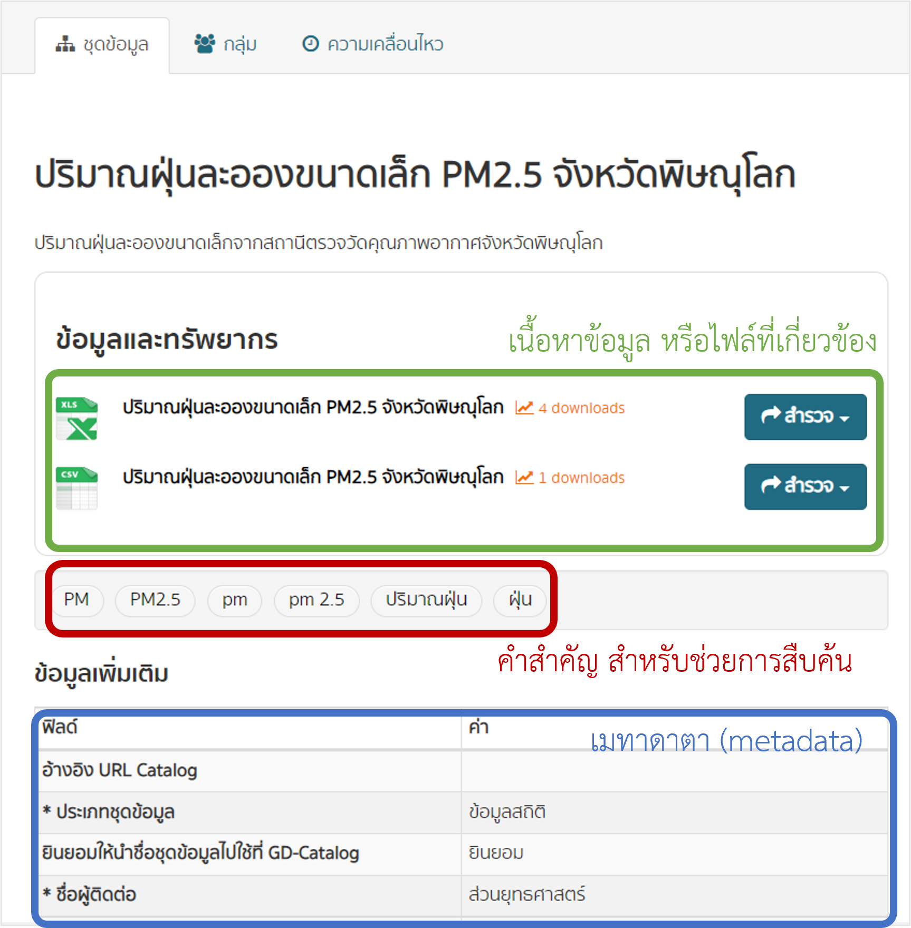Click the ข้อมูลสถิติ value in metadata table
This screenshot has height=928, width=911.
click(508, 812)
